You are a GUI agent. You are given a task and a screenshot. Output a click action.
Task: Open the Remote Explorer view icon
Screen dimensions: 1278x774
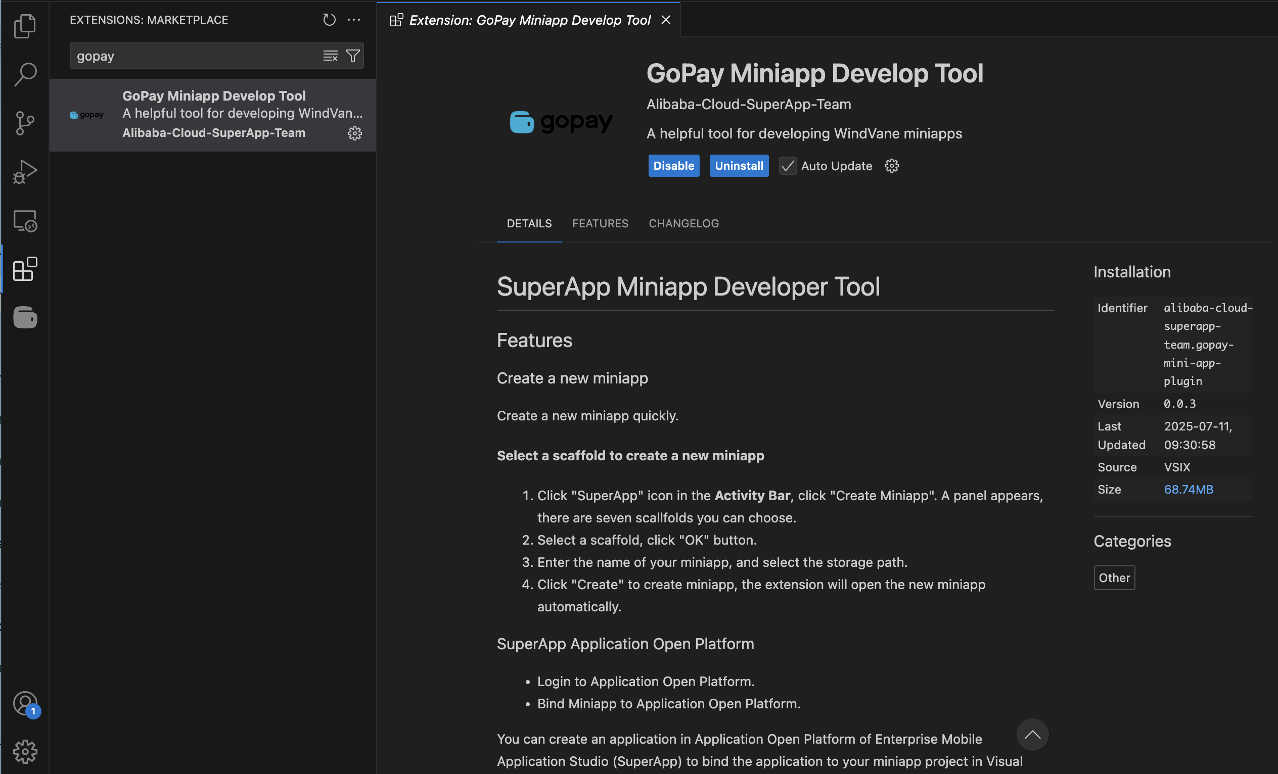tap(25, 221)
